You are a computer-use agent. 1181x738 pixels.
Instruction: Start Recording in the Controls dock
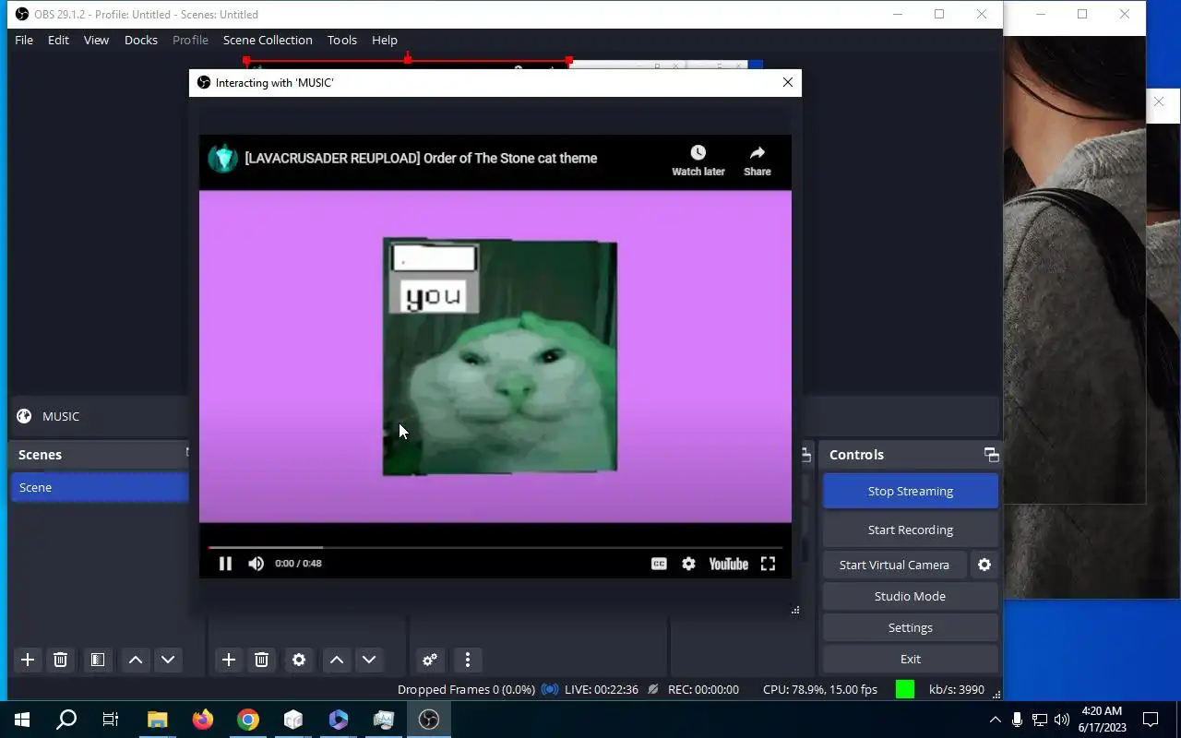911,530
